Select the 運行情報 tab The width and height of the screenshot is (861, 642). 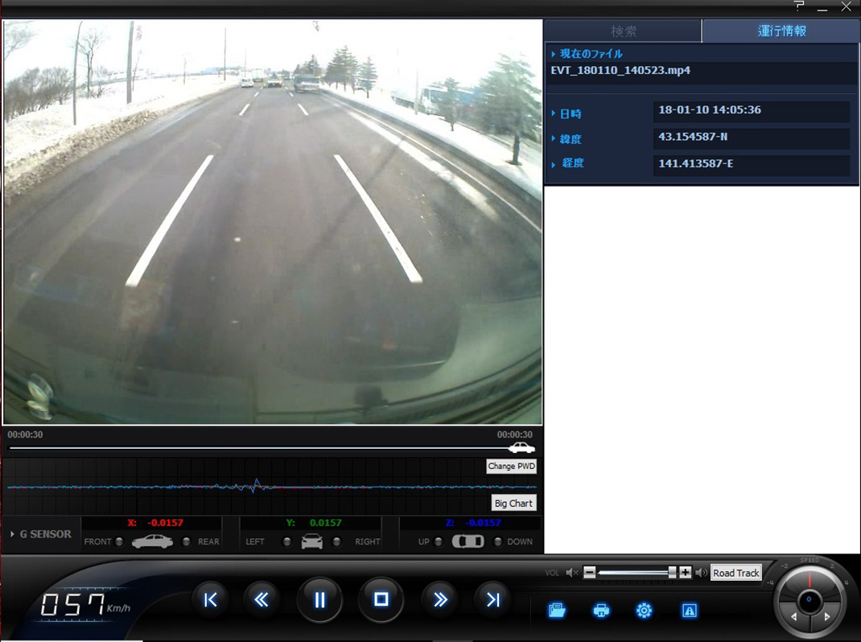(x=781, y=31)
